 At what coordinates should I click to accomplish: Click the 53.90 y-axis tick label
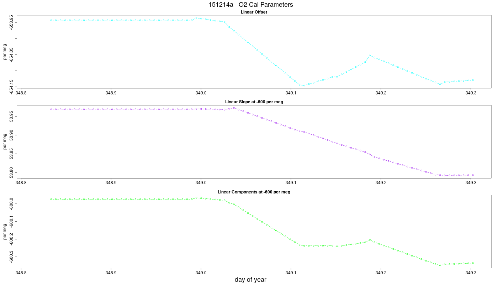pyautogui.click(x=12, y=135)
